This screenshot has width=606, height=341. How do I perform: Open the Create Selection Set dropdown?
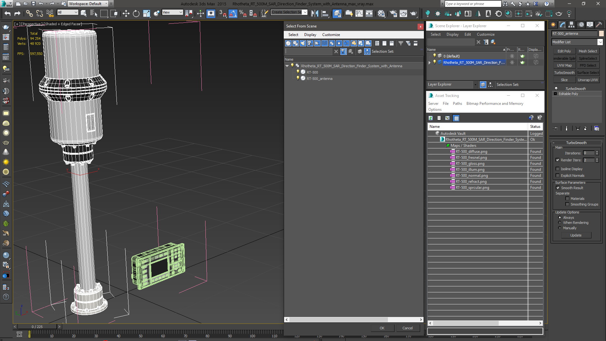[x=305, y=12]
